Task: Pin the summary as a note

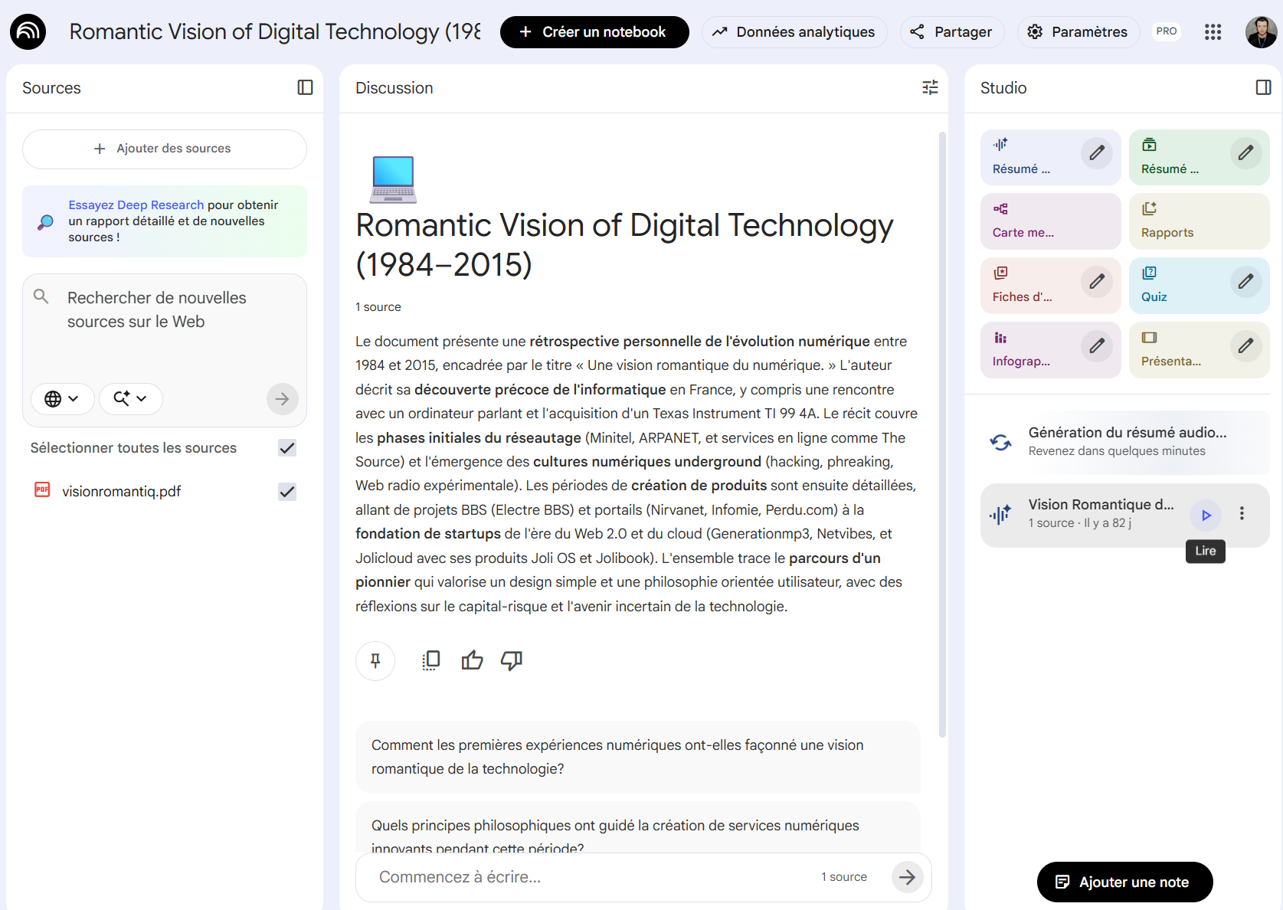Action: (375, 660)
